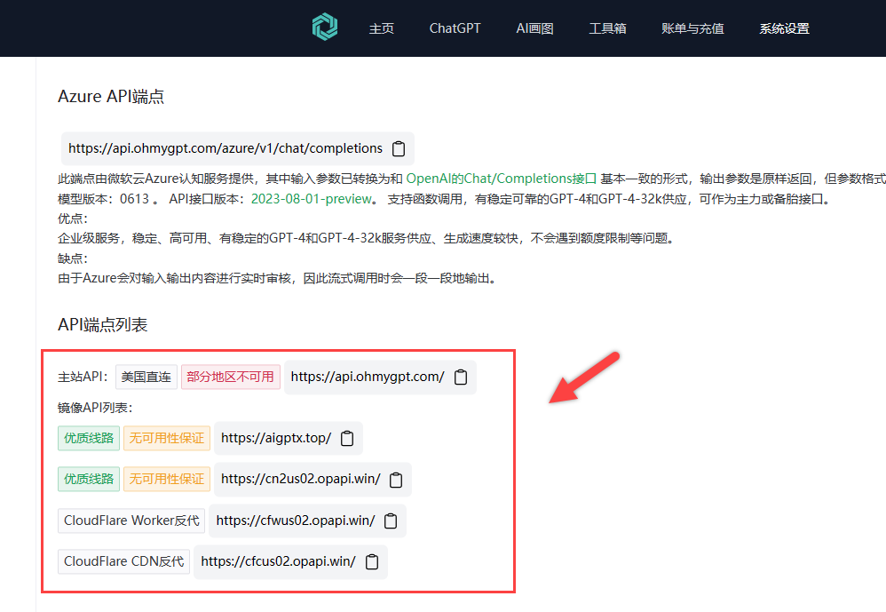This screenshot has width=886, height=612.
Task: Go to 账单与充值 nav item
Action: point(692,28)
